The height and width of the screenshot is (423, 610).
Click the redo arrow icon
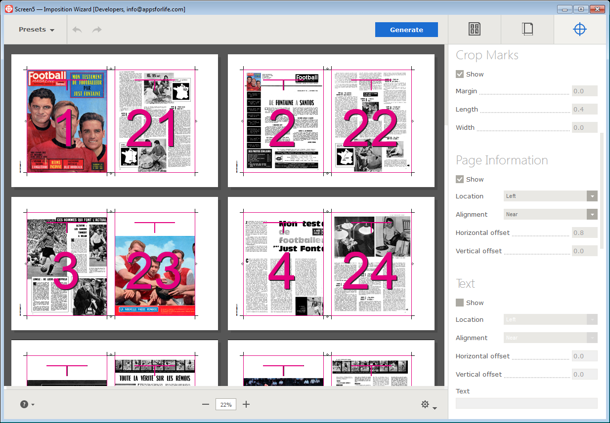(x=97, y=30)
